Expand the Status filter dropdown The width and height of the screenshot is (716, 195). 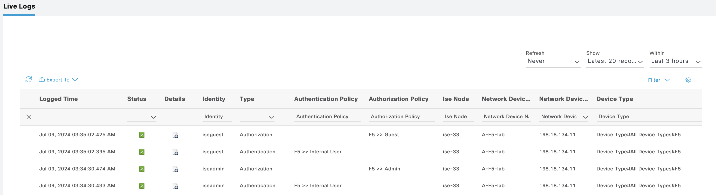[x=142, y=117]
